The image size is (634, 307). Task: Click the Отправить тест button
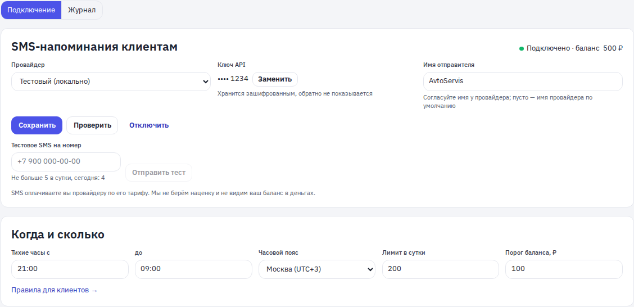158,173
